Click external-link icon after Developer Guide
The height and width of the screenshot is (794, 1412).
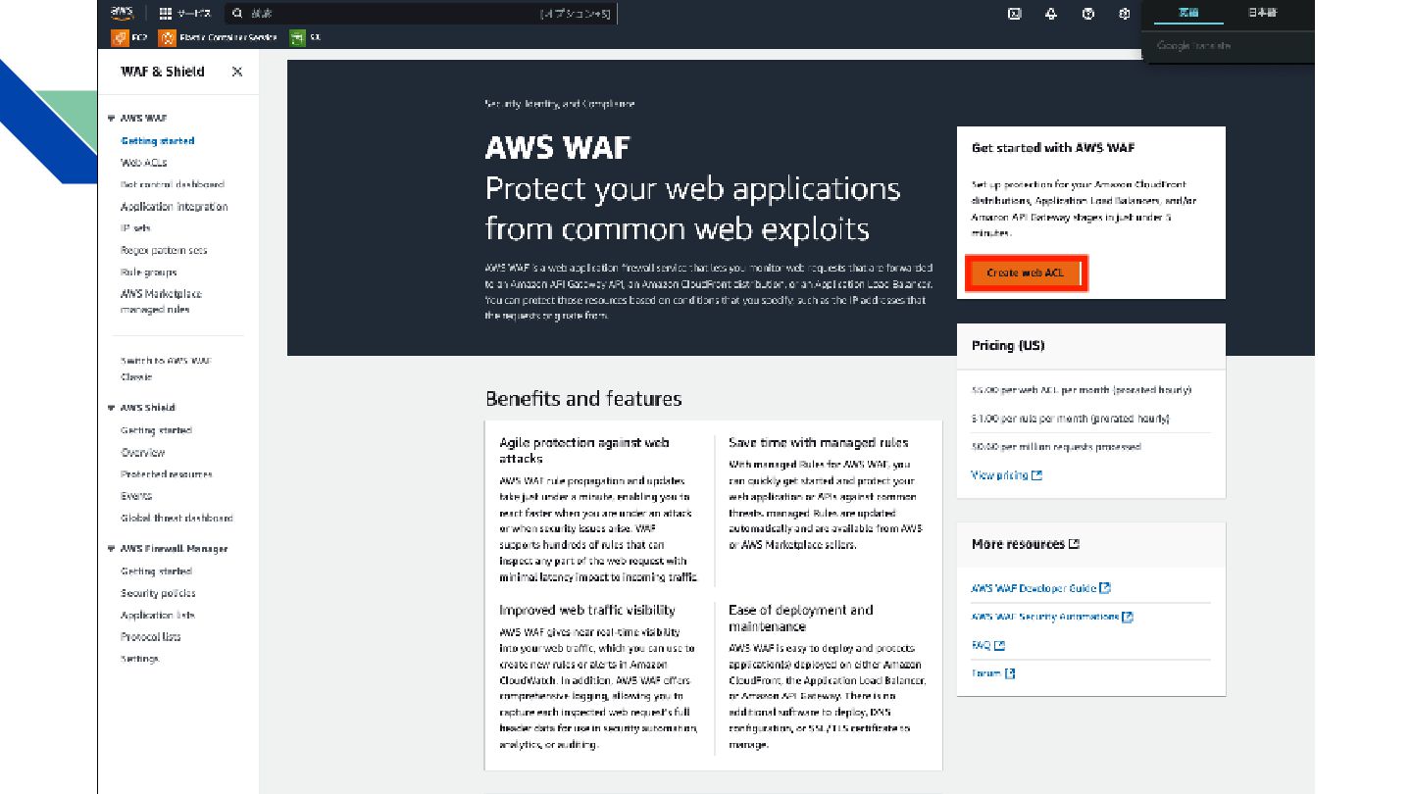pyautogui.click(x=1105, y=588)
